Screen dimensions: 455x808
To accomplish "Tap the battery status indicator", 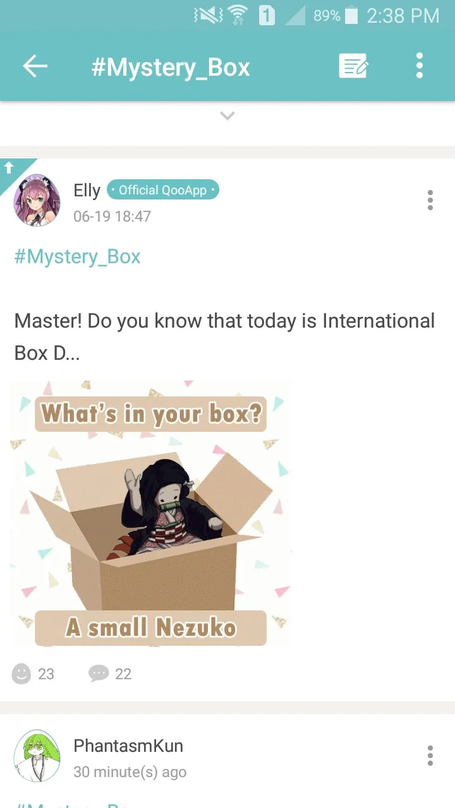I will pyautogui.click(x=351, y=15).
